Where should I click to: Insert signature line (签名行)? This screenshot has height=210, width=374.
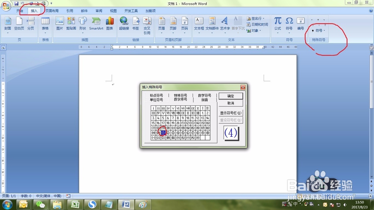(255, 18)
